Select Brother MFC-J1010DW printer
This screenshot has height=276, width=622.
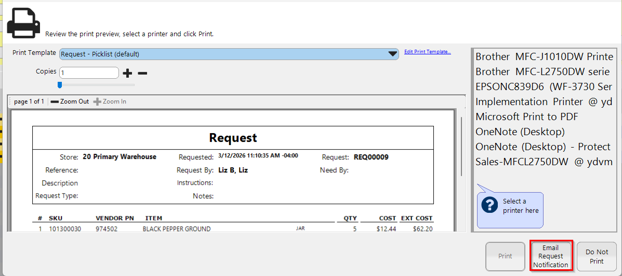coord(544,56)
